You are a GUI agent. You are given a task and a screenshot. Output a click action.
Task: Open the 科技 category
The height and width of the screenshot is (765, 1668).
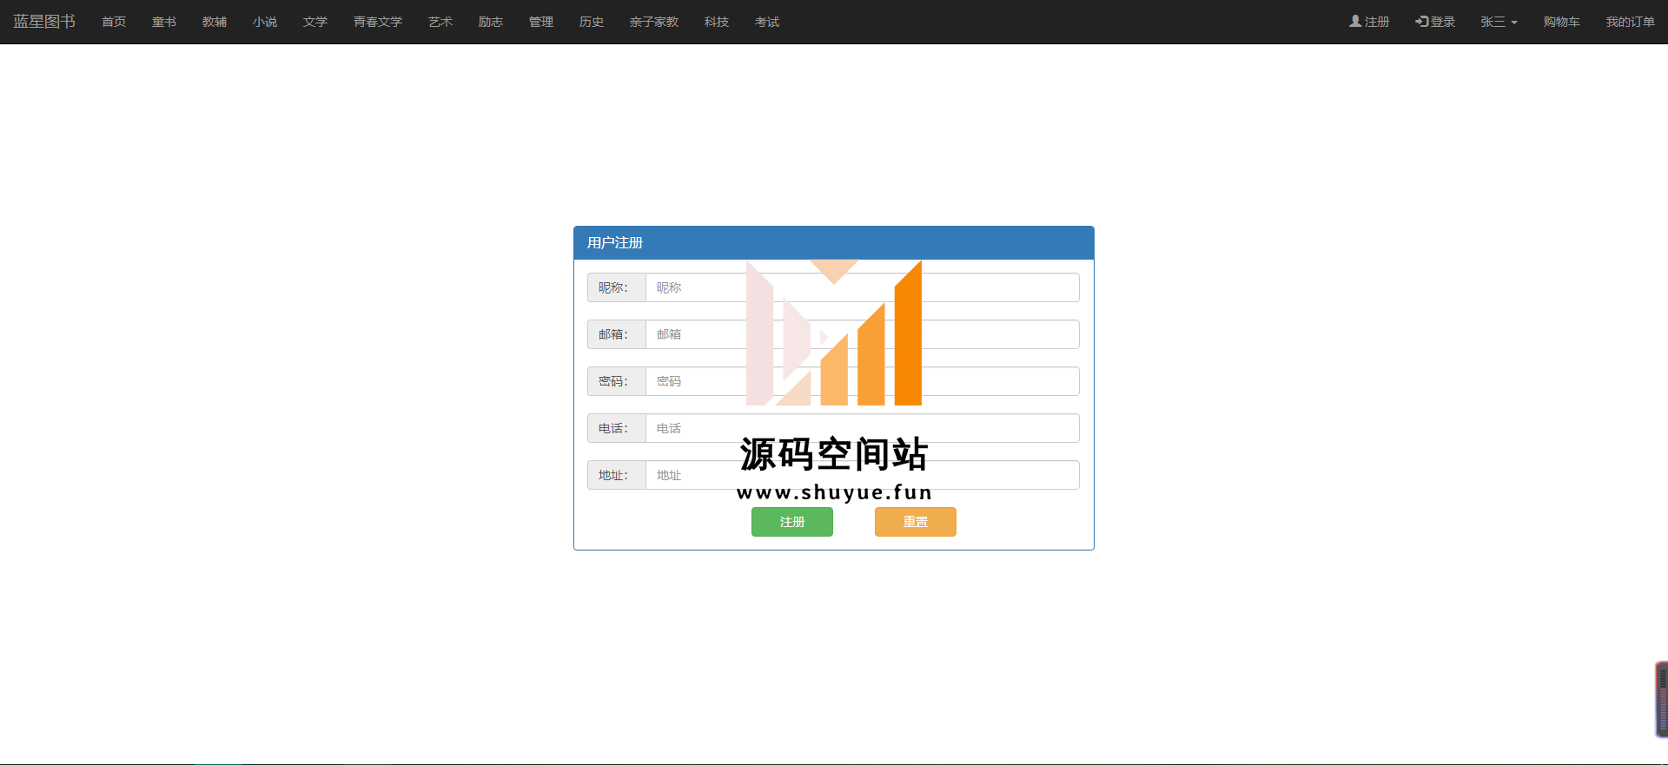point(717,22)
